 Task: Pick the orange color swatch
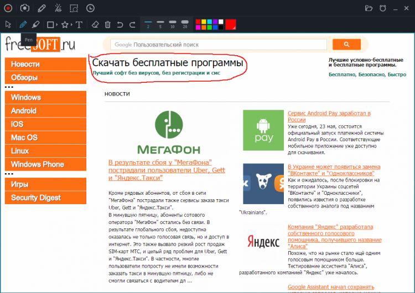204,27
